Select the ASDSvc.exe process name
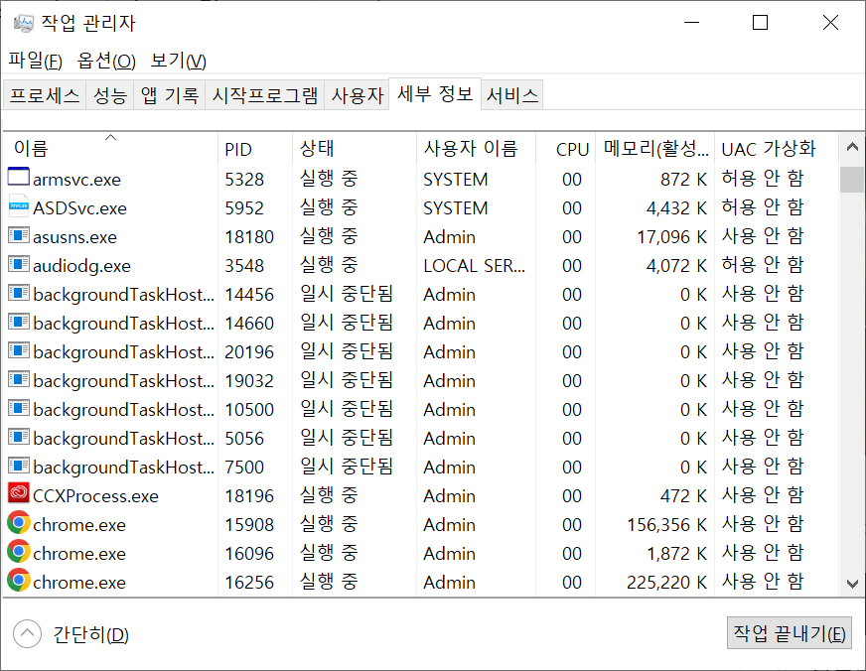Viewport: 866px width, 671px height. (x=79, y=208)
